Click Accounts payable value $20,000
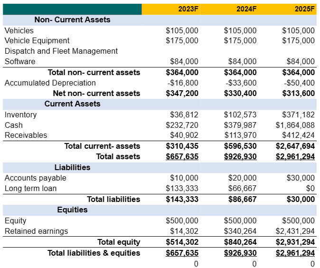The image size is (320, 268). 242,178
